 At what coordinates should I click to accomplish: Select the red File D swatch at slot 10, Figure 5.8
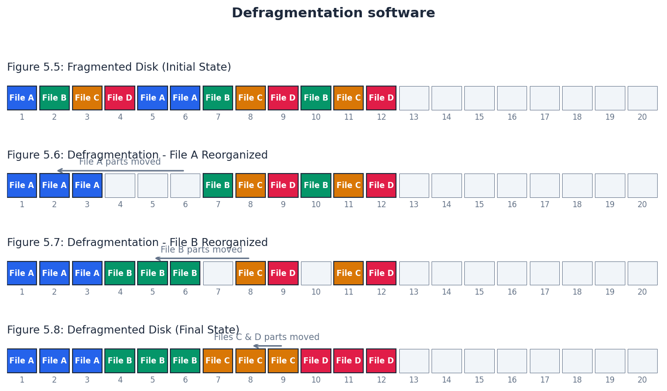[x=316, y=361]
